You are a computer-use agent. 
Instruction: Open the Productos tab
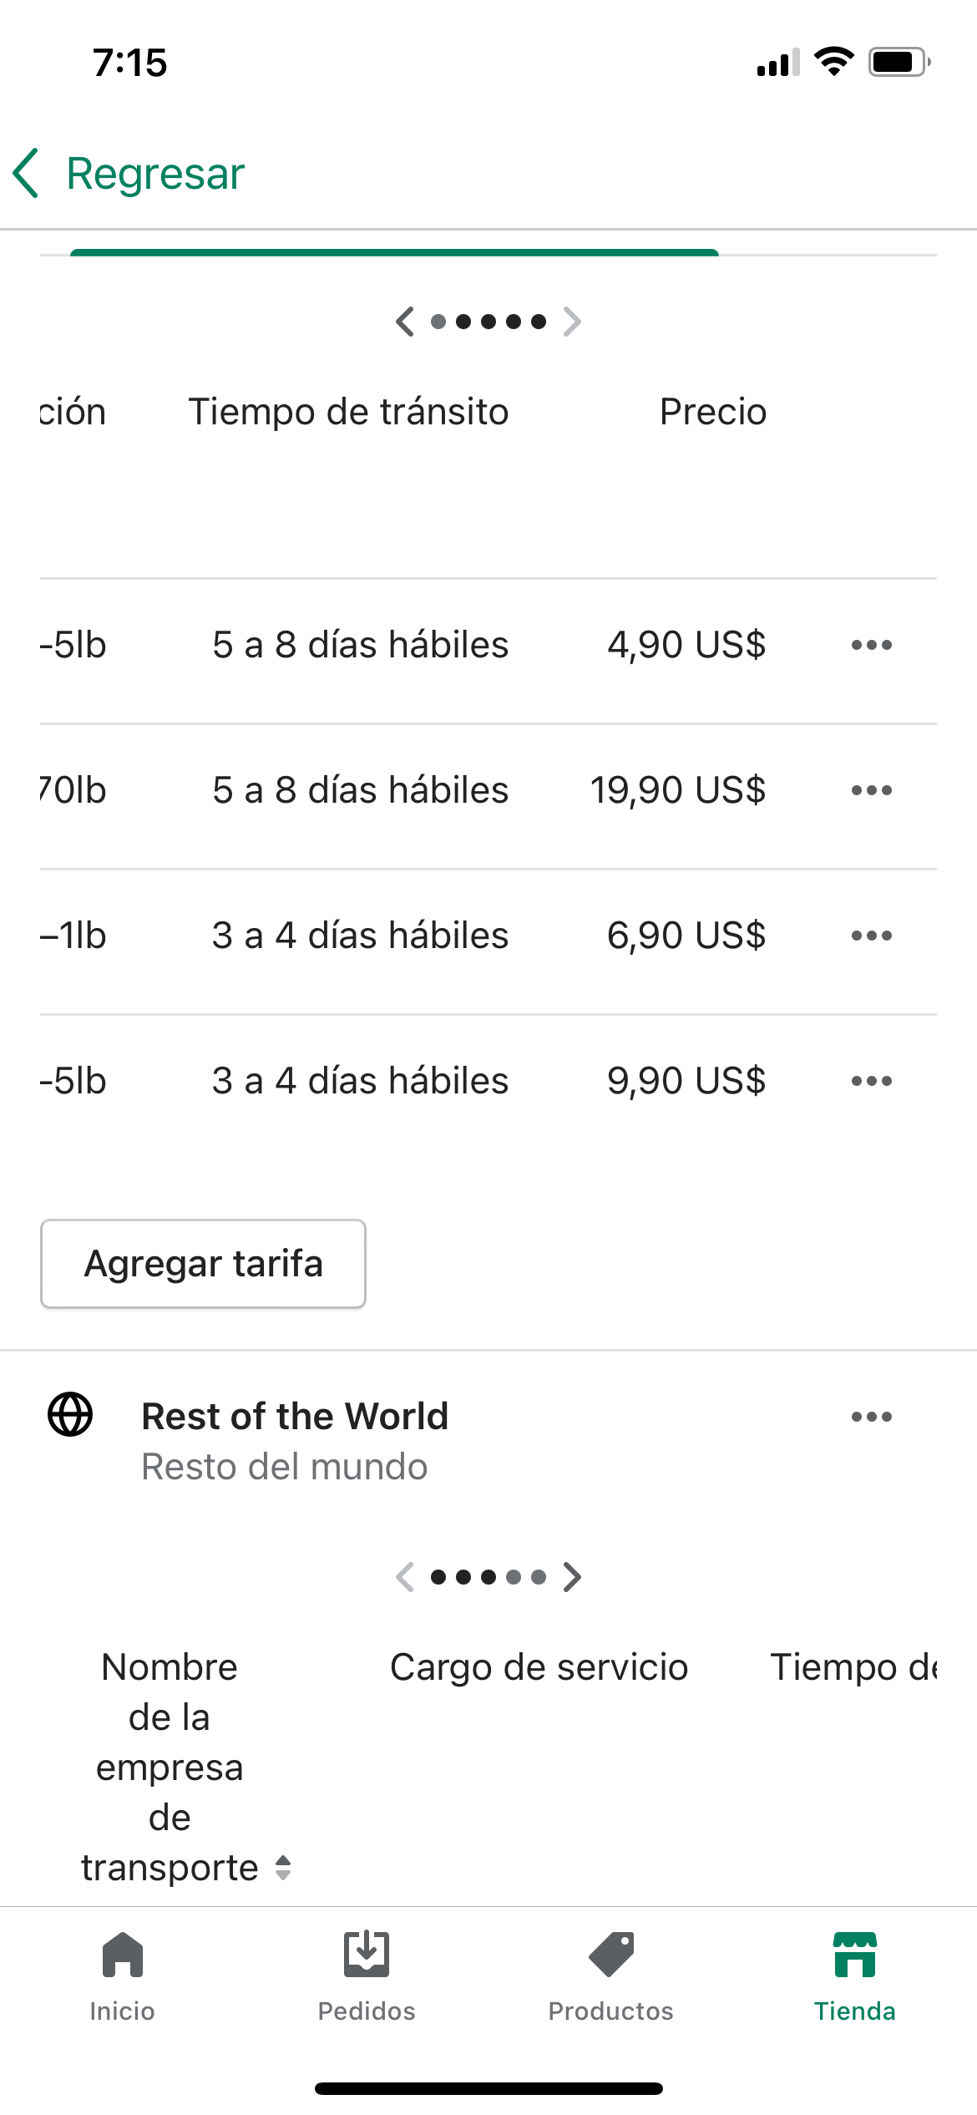point(610,1976)
